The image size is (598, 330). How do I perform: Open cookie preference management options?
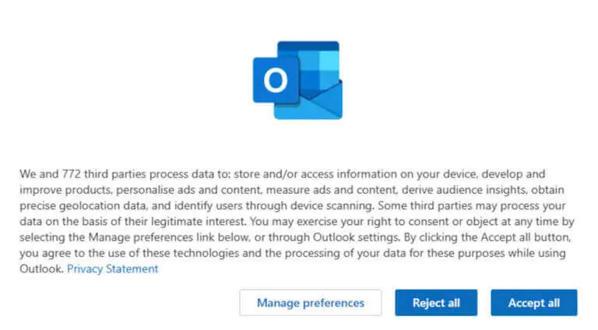[311, 303]
